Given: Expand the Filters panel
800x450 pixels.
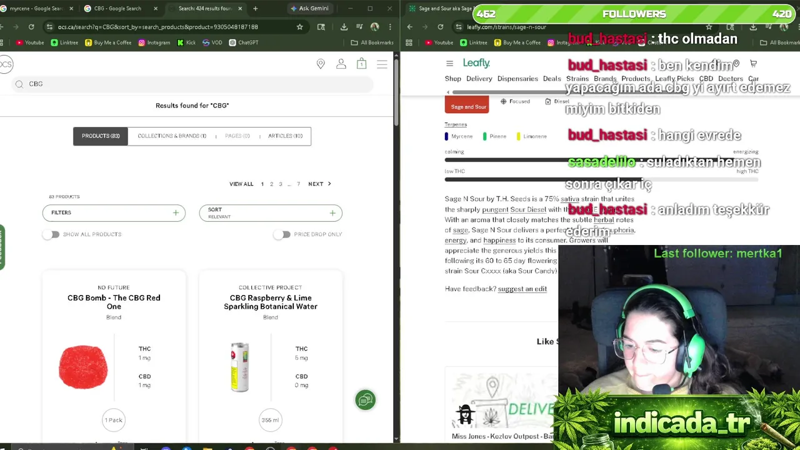Looking at the screenshot, I should point(114,212).
